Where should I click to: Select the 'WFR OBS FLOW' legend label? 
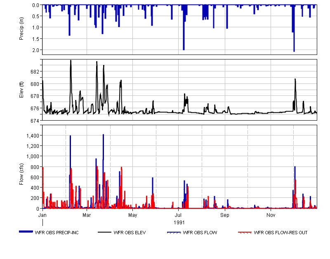[x=200, y=233]
